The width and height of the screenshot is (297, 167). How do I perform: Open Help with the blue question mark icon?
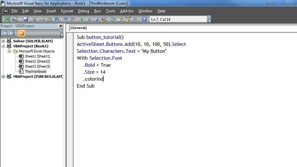click(x=144, y=19)
